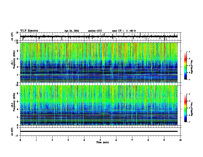This screenshot has width=203, height=157.
Task: Click the 0 minute tick label on time axis
Action: 20,140
